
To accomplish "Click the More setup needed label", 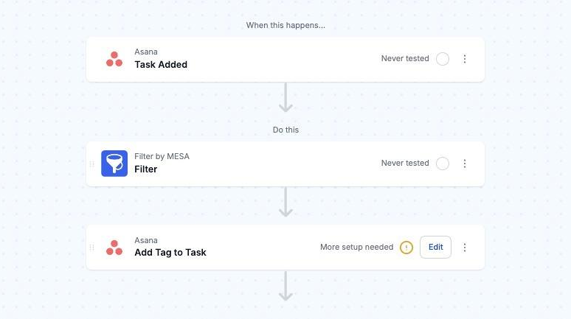I will pos(356,248).
